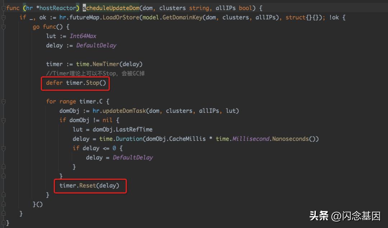Collapse the func scheduleUpdateDom fold marker in gutter
Image resolution: width=388 pixels, height=228 pixels.
[x=4, y=8]
